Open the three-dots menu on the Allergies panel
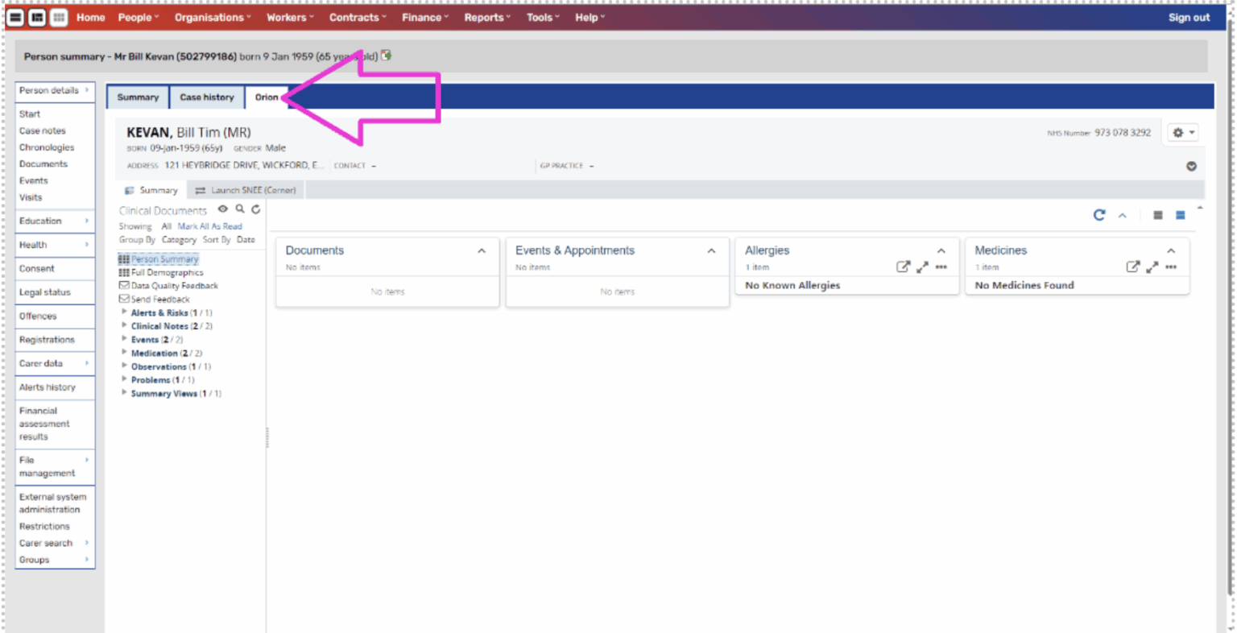The image size is (1237, 633). 941,267
